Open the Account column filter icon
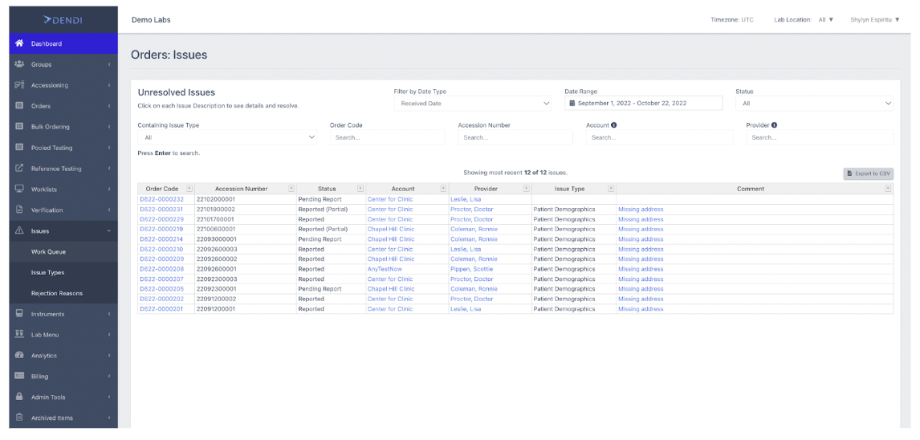Screen dimensions: 920x440 coord(443,189)
